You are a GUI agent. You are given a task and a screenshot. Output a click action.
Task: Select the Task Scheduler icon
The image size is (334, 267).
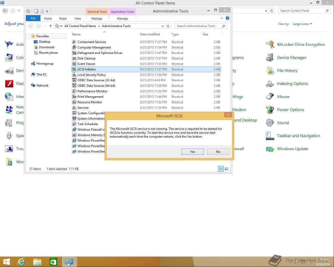(x=74, y=124)
